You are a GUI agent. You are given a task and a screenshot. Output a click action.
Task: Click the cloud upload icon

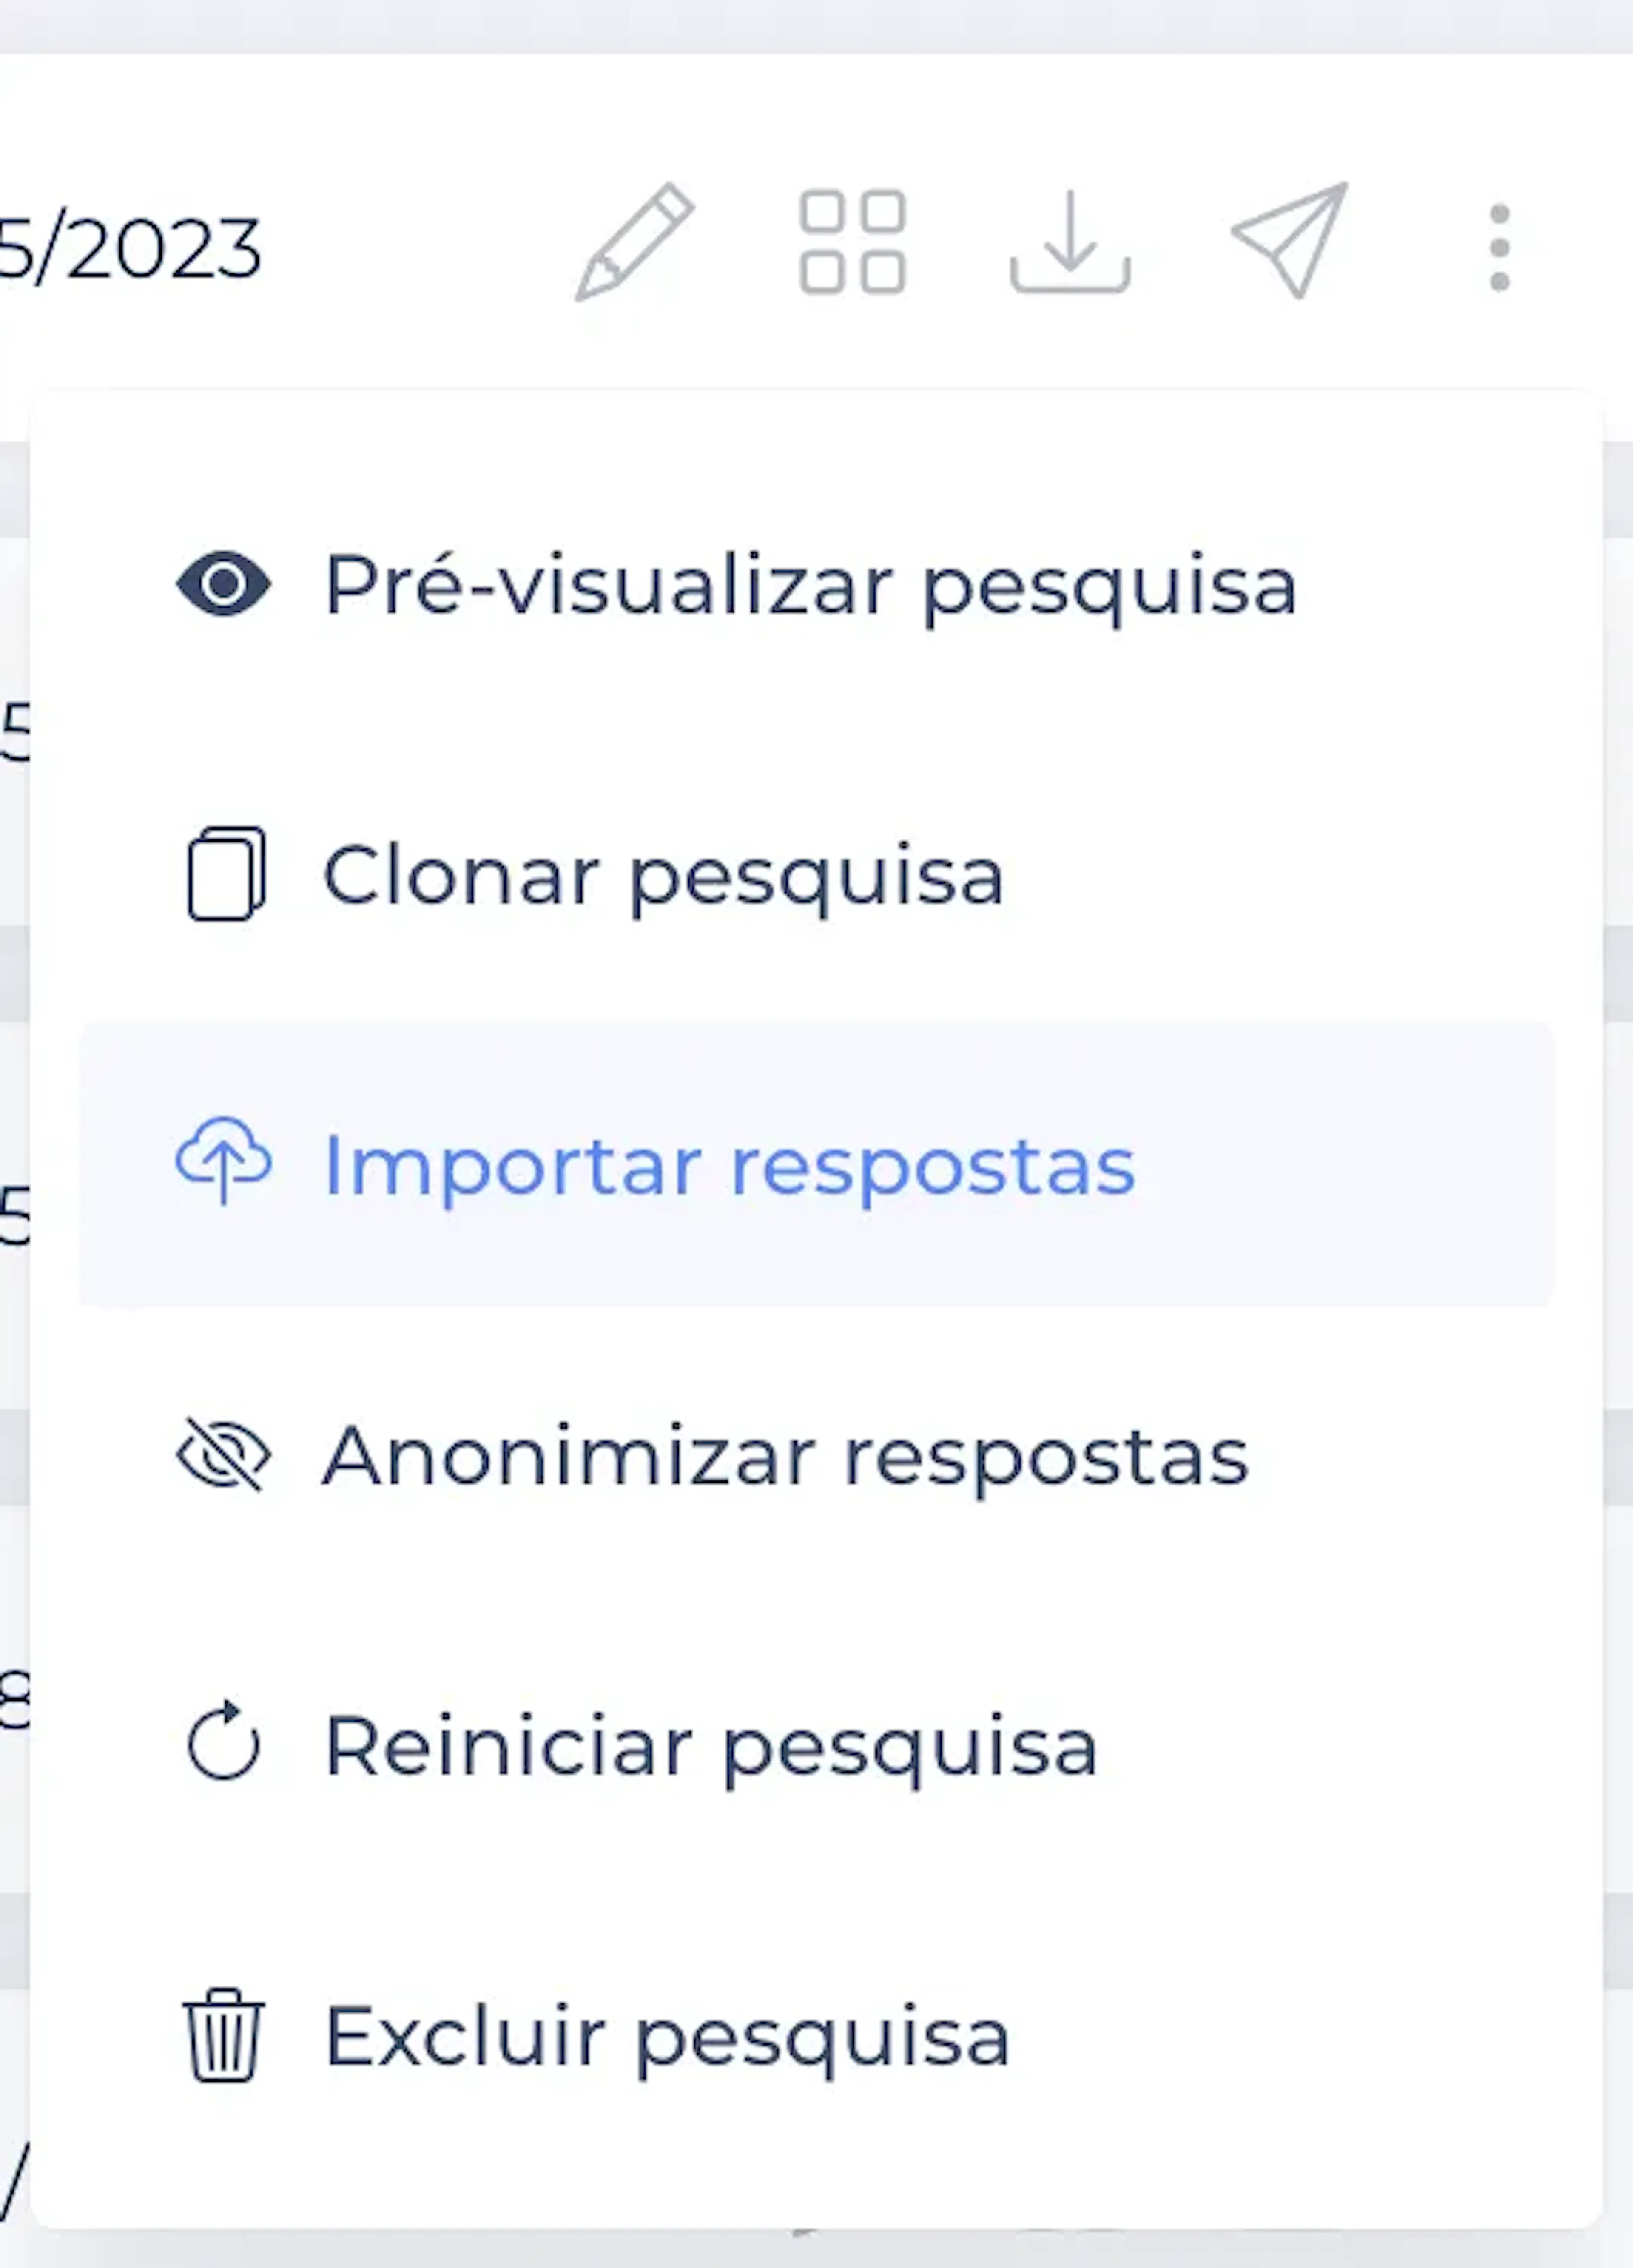coord(223,1160)
